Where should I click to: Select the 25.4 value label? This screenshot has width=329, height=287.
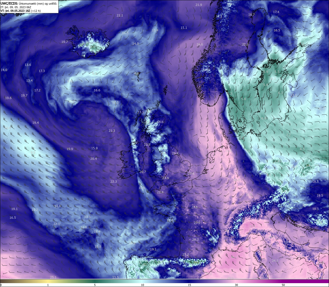pyautogui.click(x=175, y=153)
